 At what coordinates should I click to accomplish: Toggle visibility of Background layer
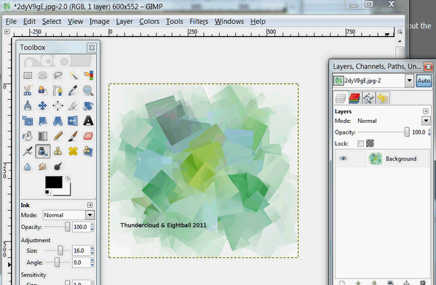pyautogui.click(x=343, y=158)
